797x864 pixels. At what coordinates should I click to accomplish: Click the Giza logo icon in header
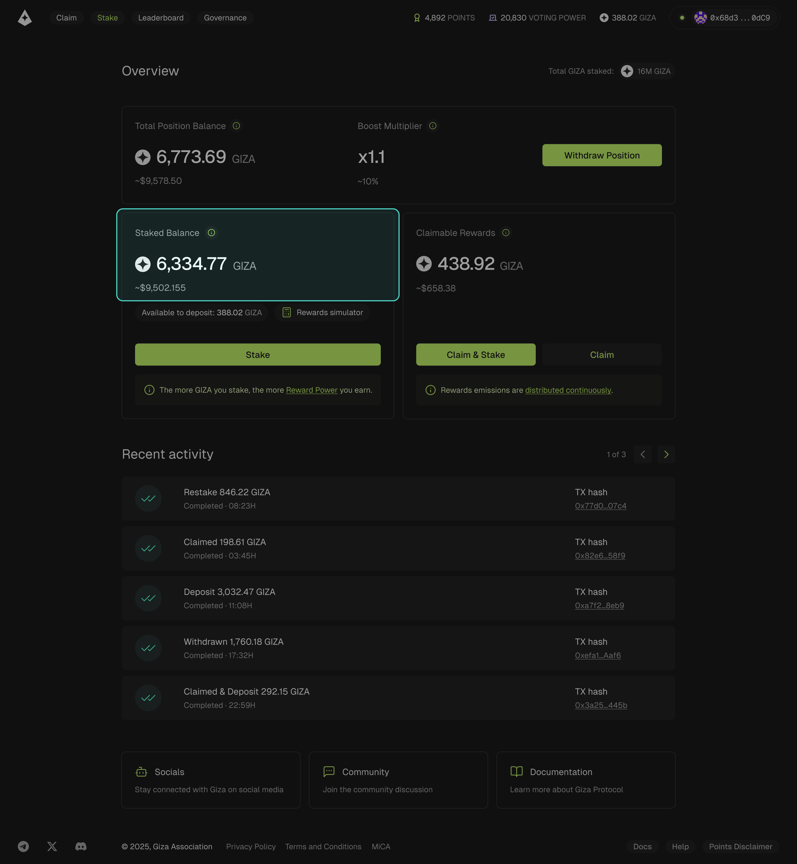[x=25, y=18]
